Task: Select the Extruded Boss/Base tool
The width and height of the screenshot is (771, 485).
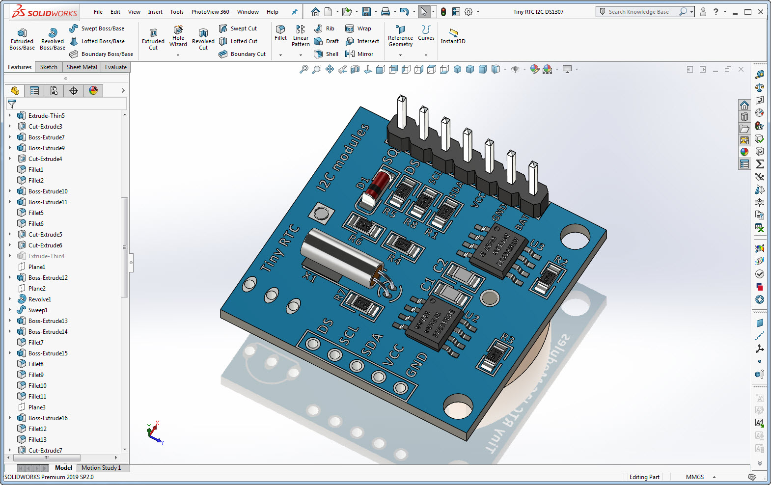Action: [22, 38]
